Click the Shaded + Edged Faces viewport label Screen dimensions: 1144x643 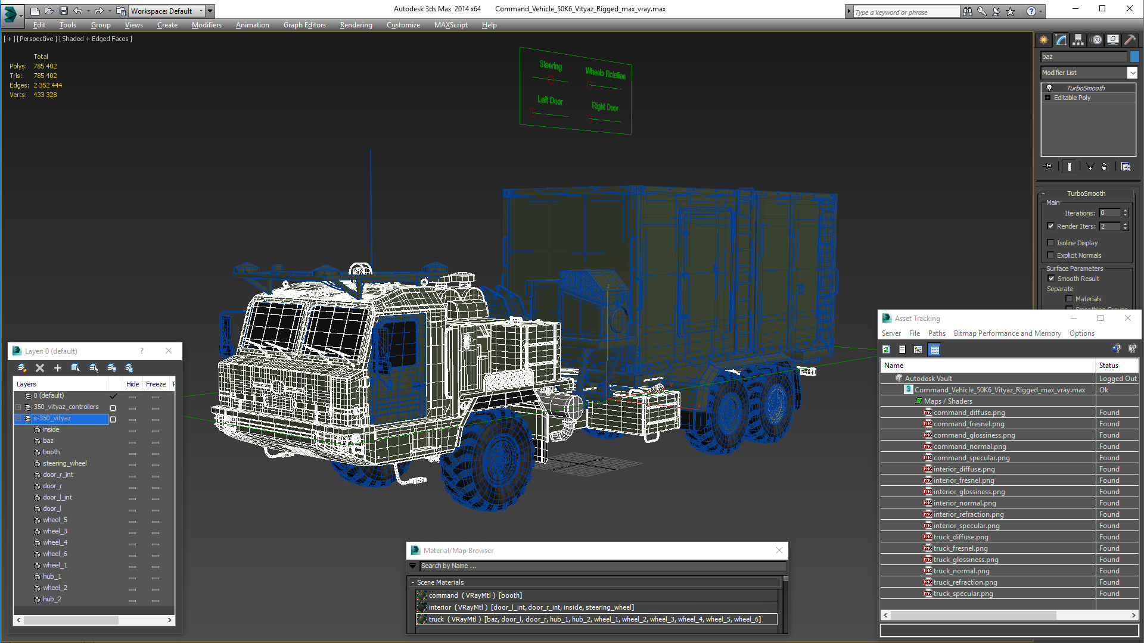pos(95,39)
